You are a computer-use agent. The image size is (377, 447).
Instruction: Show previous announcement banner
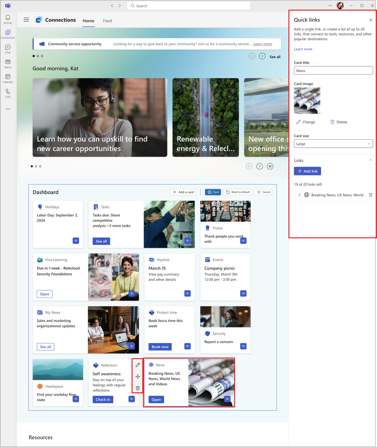(x=252, y=56)
